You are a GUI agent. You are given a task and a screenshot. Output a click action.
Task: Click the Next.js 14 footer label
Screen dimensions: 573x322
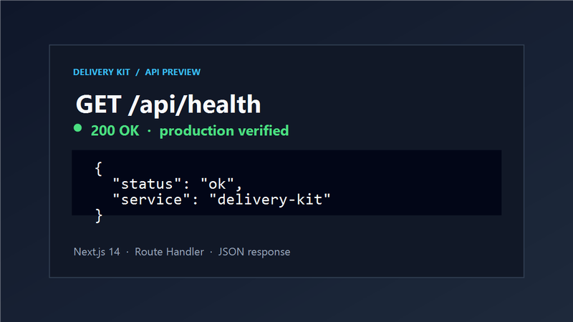(97, 252)
